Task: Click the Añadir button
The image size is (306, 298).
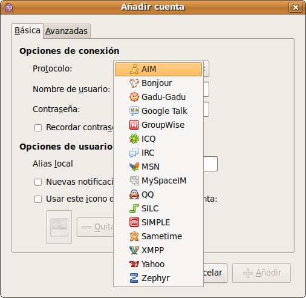Action: (261, 273)
